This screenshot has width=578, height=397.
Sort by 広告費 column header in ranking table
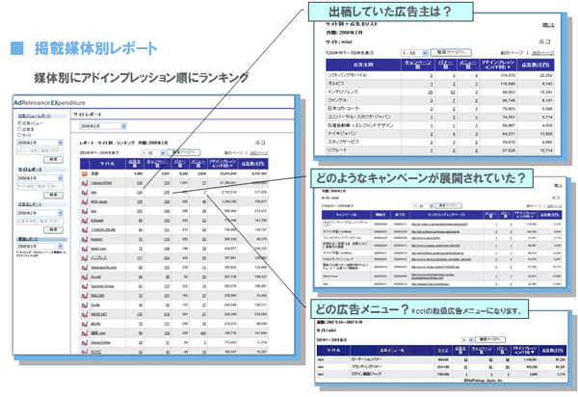[x=252, y=163]
